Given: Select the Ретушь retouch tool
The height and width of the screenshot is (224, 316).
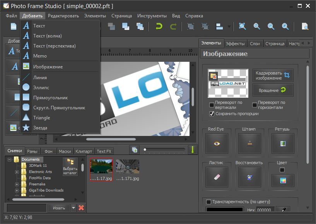Looking at the screenshot, I should pyautogui.click(x=283, y=143).
